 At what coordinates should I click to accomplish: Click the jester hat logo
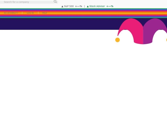tap(141, 31)
